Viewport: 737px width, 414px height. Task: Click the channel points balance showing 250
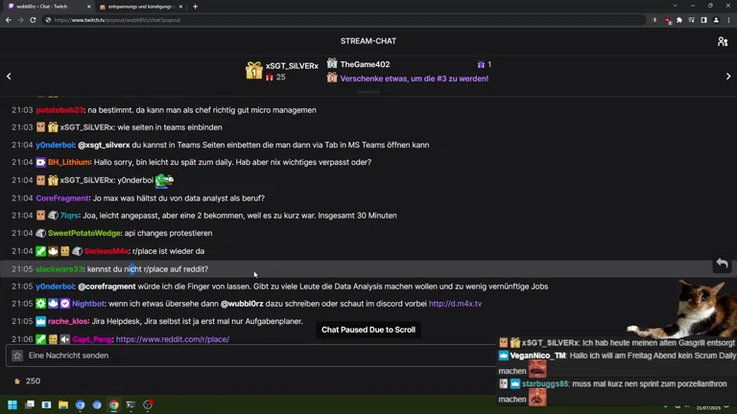(x=26, y=381)
